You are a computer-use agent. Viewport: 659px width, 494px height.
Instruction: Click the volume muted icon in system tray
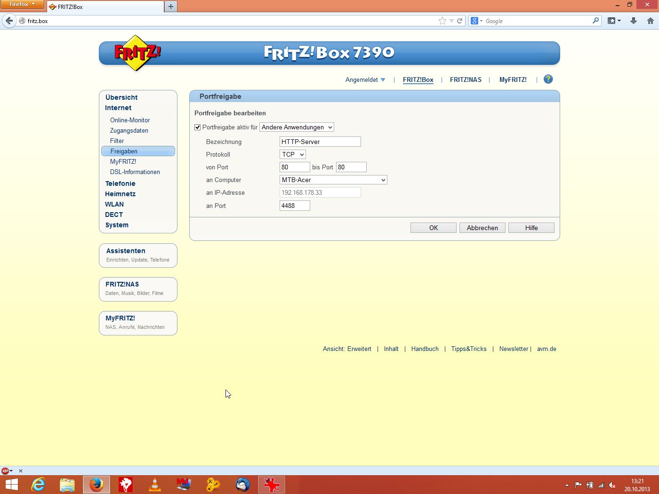(x=612, y=485)
